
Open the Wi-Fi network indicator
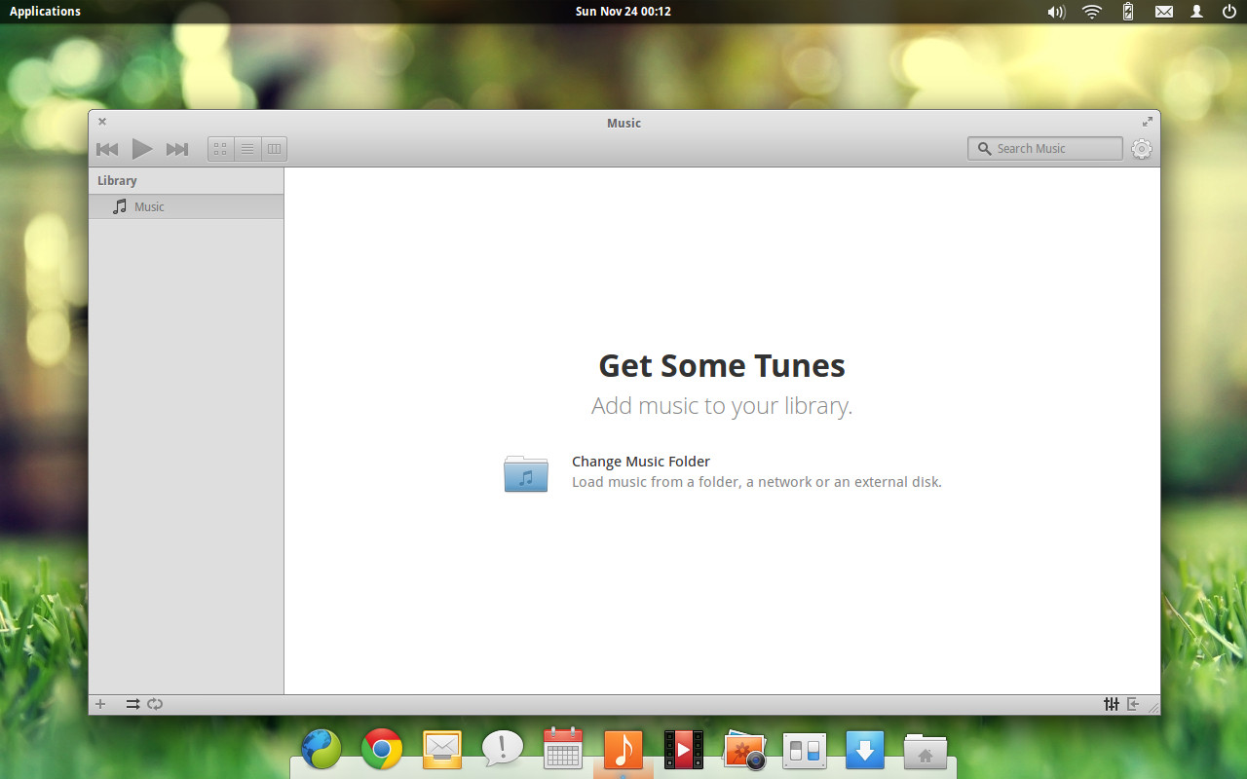1092,12
